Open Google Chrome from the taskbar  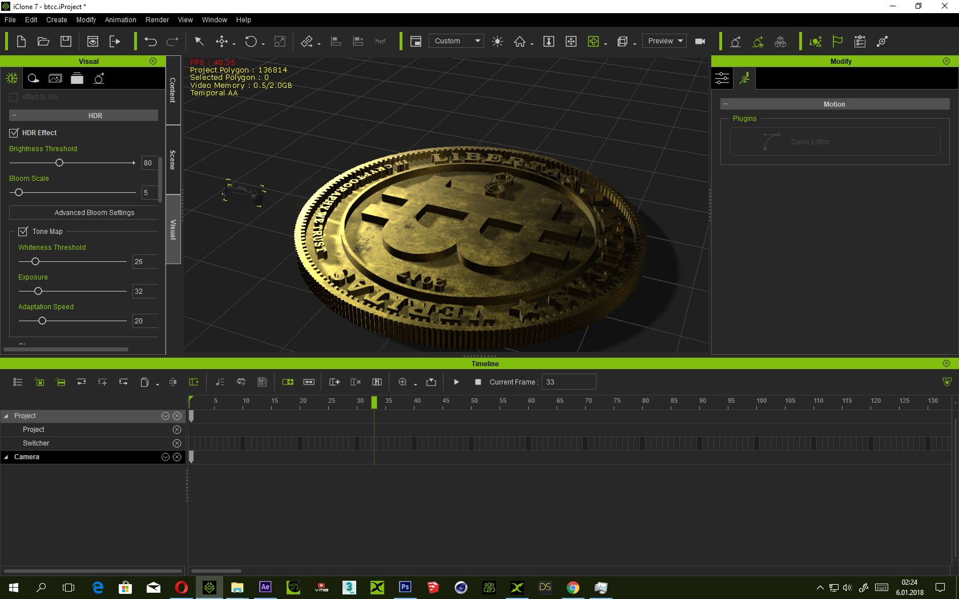(x=573, y=587)
